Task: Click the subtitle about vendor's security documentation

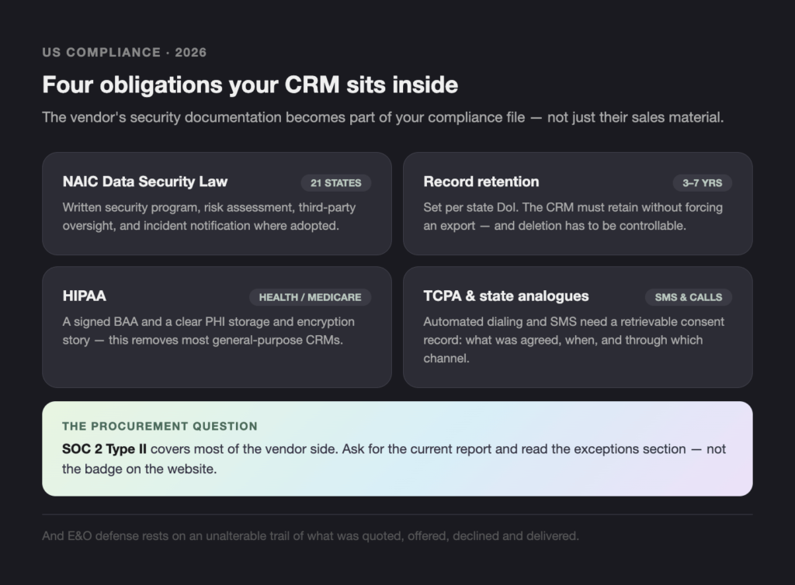Action: 383,117
